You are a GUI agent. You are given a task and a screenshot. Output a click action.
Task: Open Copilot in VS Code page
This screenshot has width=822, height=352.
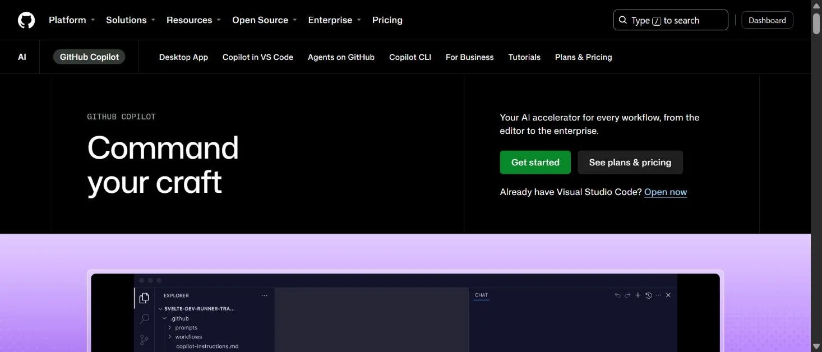pos(258,57)
